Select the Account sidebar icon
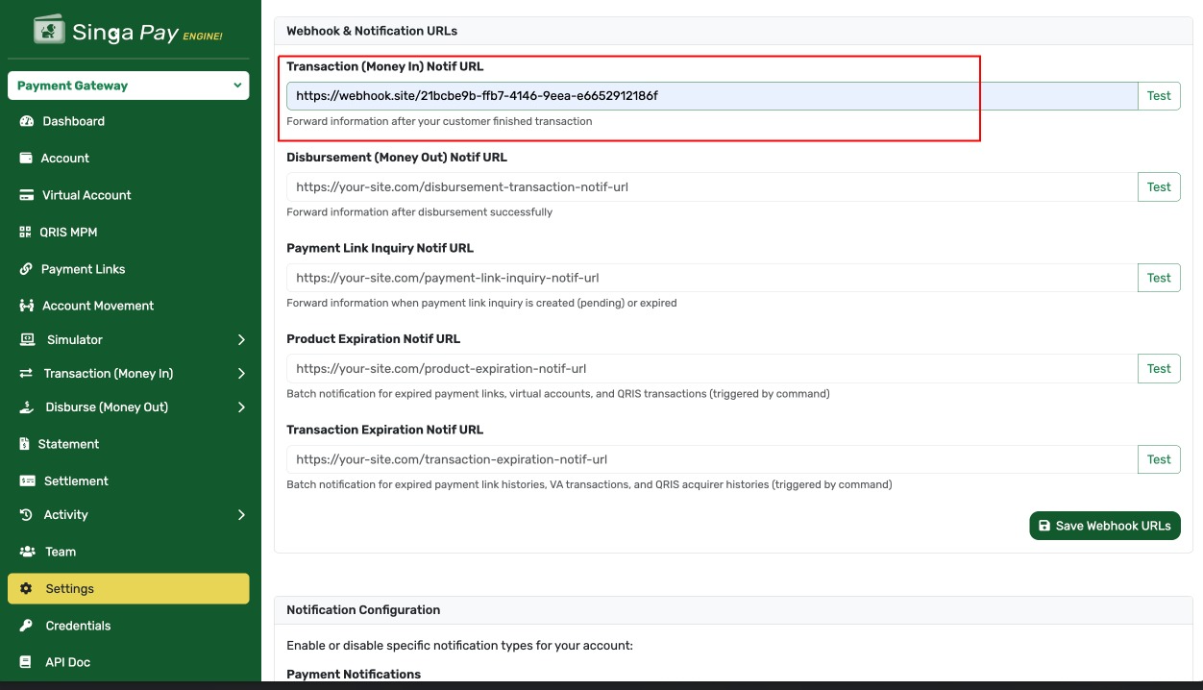The width and height of the screenshot is (1203, 690). 27,158
